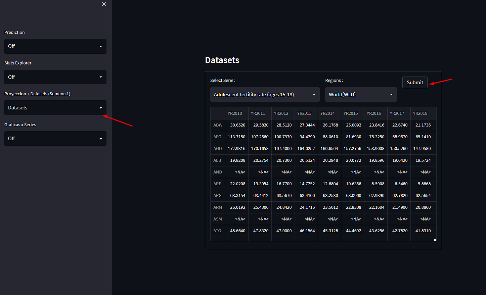Close the sidebar with the X icon
The height and width of the screenshot is (295, 486).
(104, 4)
